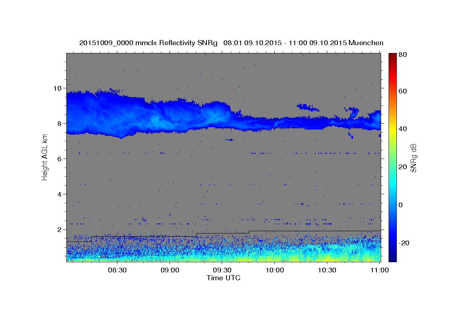Screen dimensions: 471x314
Task: Click the colorbar value 0
Action: (x=401, y=205)
